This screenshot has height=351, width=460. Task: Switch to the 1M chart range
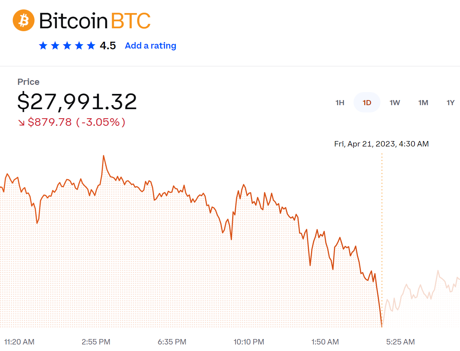tap(423, 103)
